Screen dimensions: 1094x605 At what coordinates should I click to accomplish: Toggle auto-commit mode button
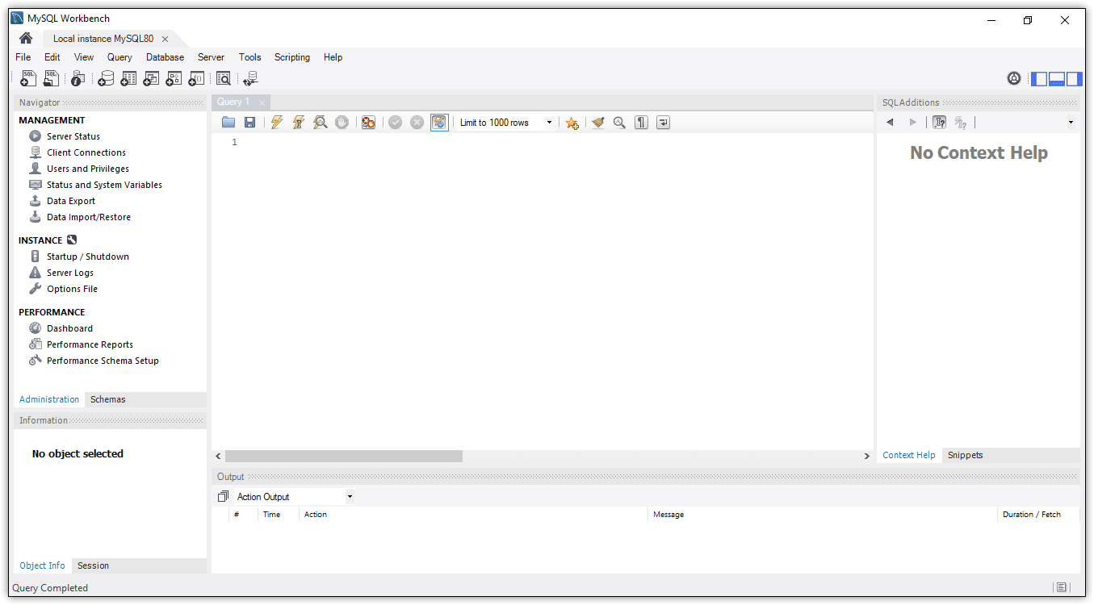[x=439, y=123]
